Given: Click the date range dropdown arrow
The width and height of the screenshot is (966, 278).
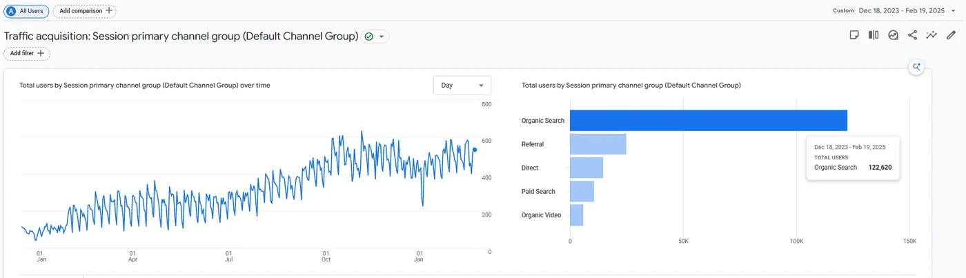Looking at the screenshot, I should [x=953, y=11].
